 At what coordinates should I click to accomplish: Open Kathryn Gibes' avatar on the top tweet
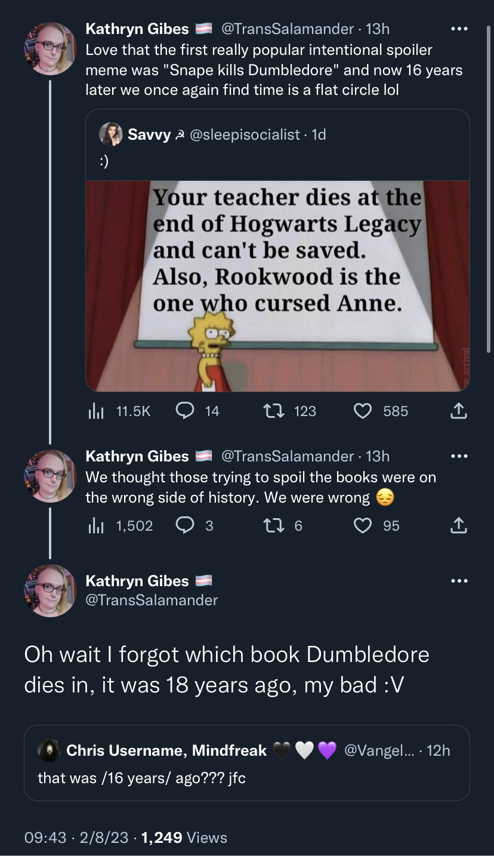50,49
